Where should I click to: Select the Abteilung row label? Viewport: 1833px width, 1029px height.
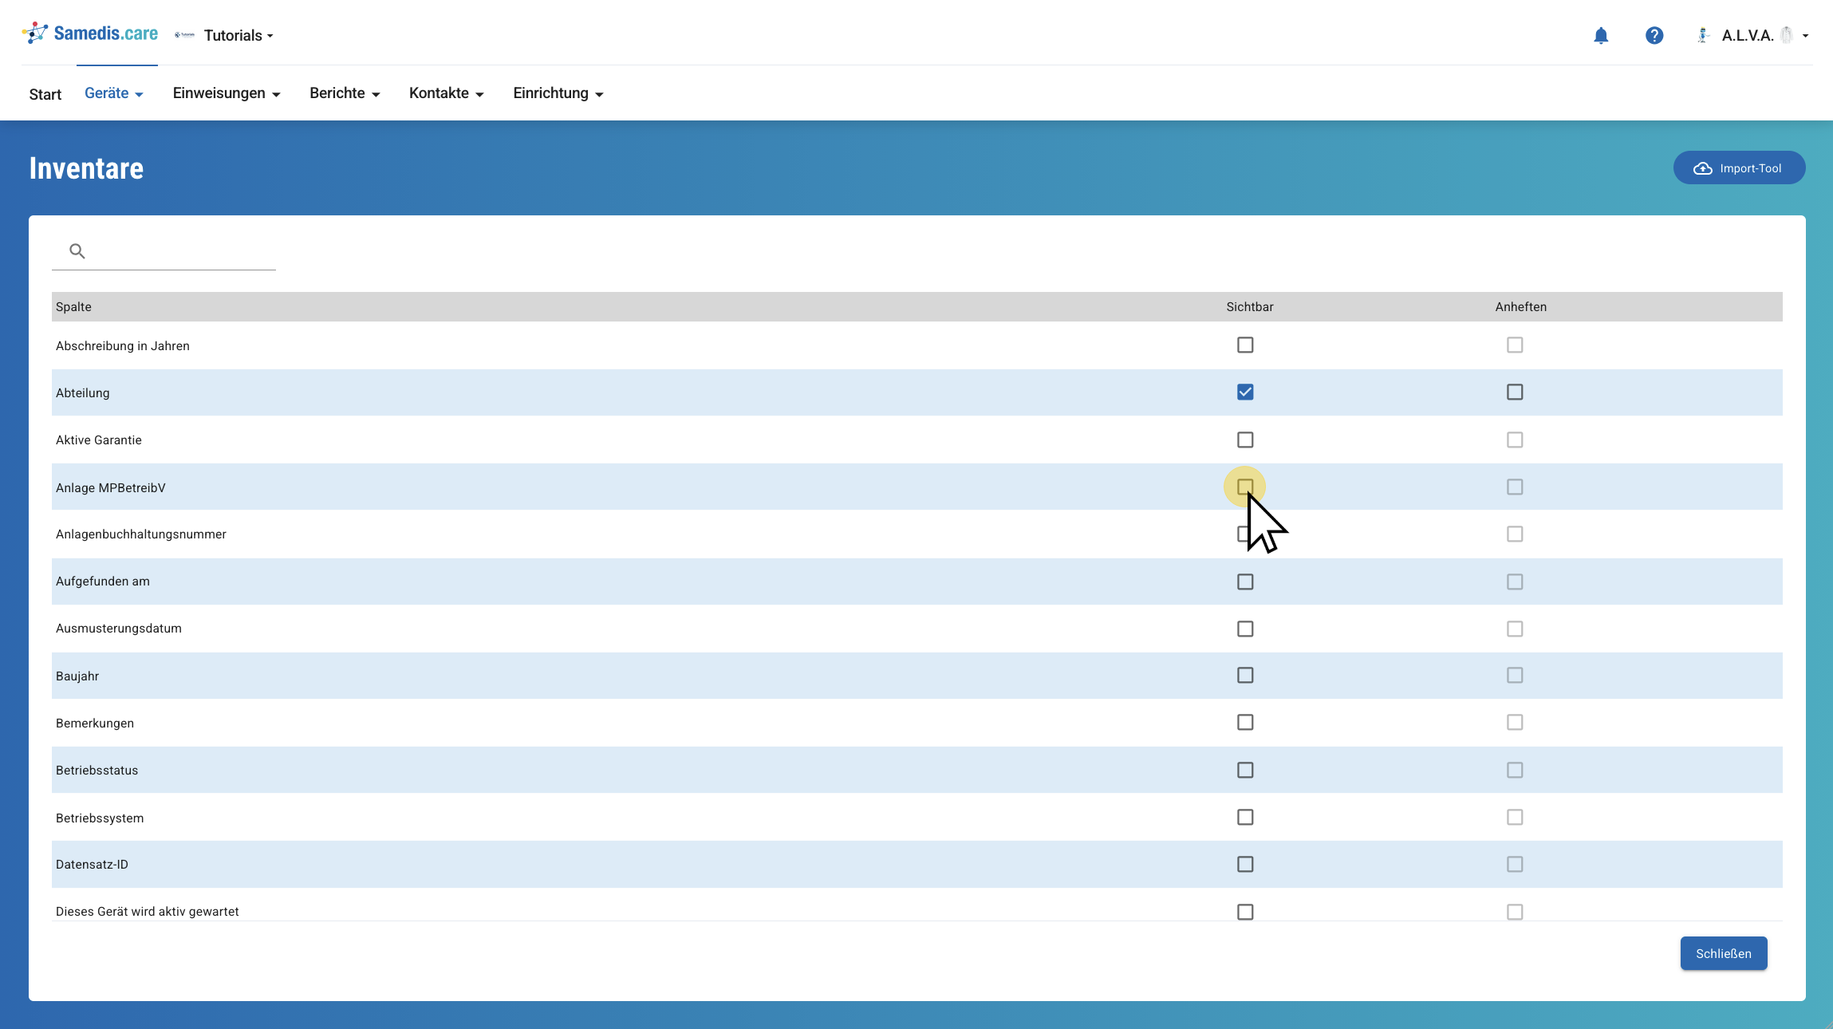click(x=82, y=393)
